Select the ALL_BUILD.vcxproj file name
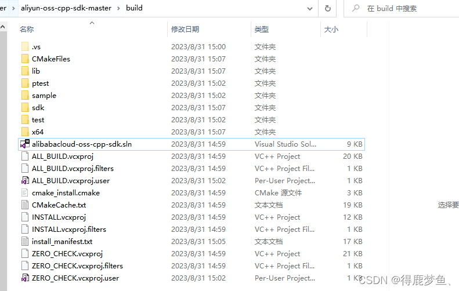The width and height of the screenshot is (459, 291). click(63, 157)
